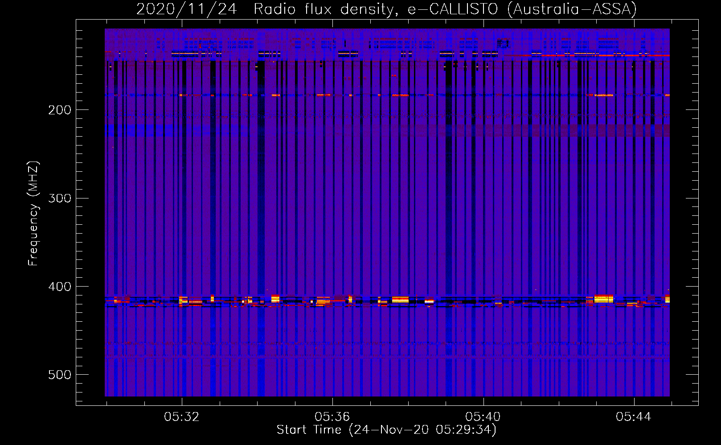Click the 200 frequency tick label
This screenshot has height=445, width=721.
(60, 110)
